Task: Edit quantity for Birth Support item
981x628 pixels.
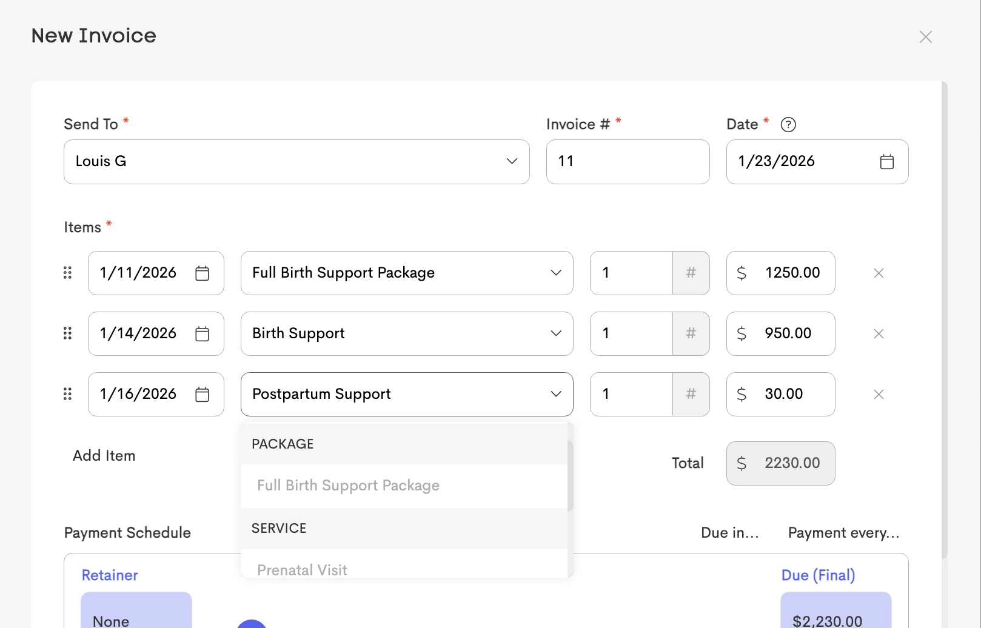Action: coord(631,333)
